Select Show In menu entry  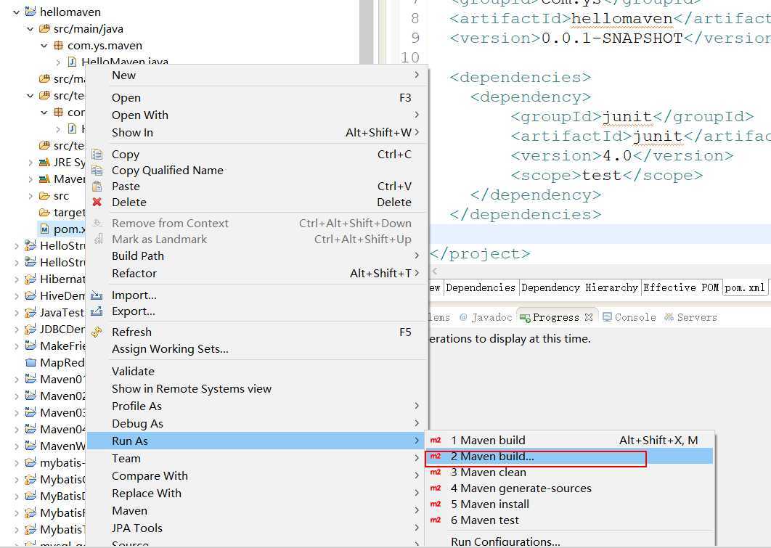click(257, 133)
